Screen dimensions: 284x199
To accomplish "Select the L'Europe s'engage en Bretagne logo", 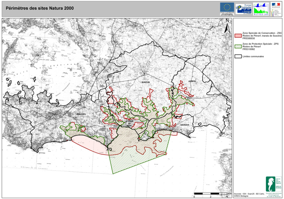I will [x=244, y=9].
